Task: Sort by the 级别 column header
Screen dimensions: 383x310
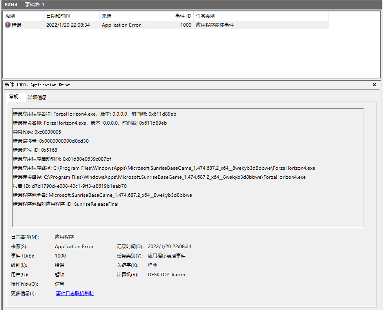Action: click(24, 16)
